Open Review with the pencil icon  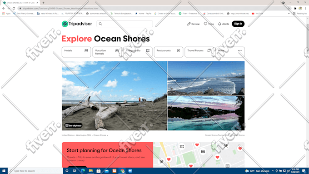pyautogui.click(x=193, y=24)
